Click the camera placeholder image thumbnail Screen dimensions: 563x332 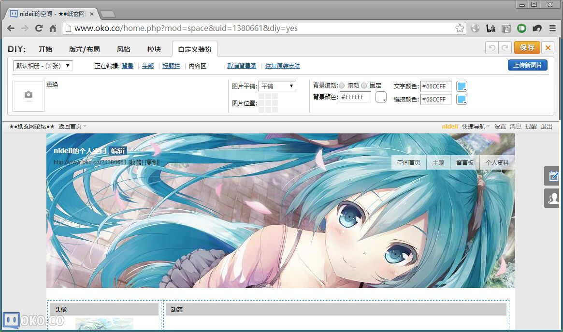coord(29,96)
